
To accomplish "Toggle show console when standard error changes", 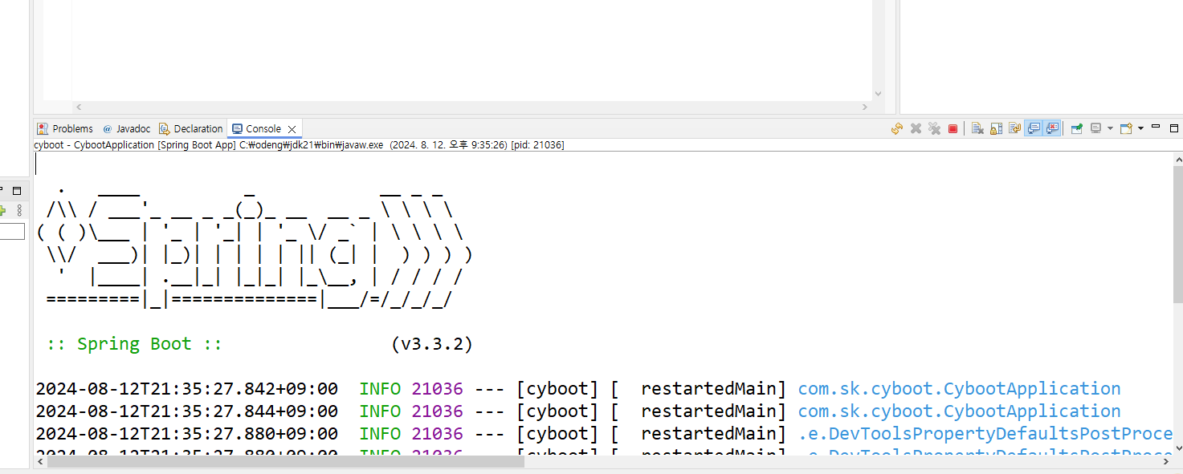I will (x=1052, y=128).
